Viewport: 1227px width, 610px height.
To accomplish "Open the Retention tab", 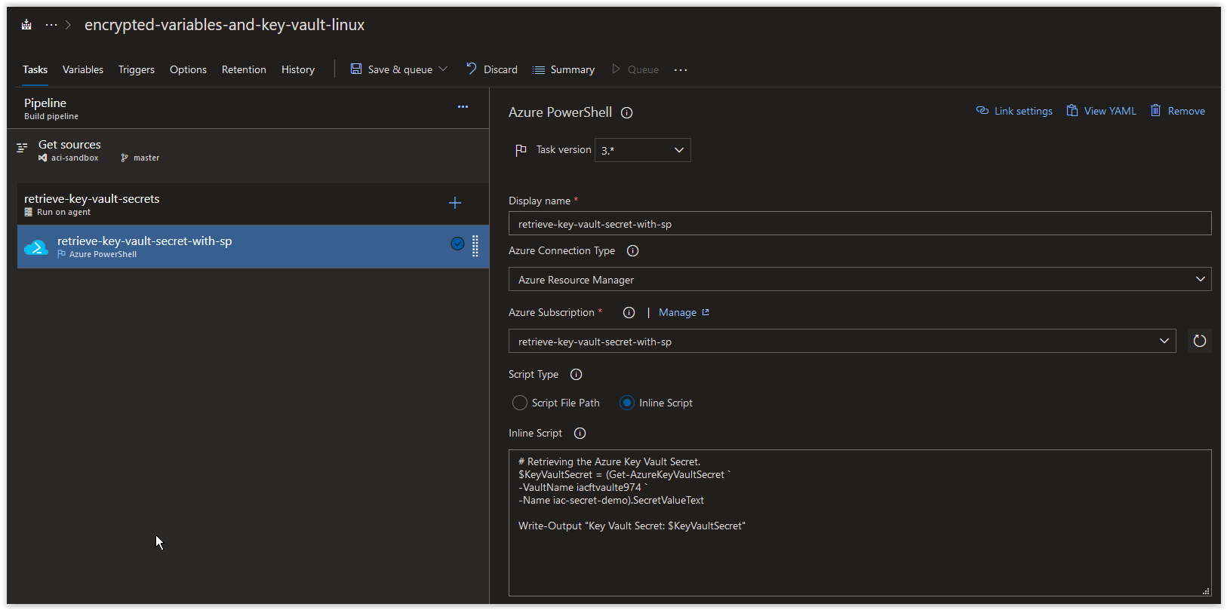I will coord(244,69).
